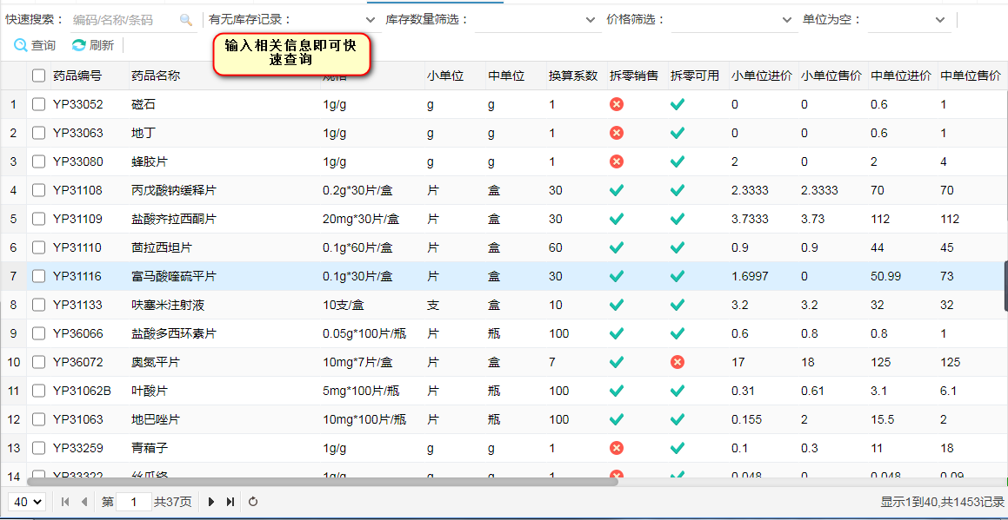Click 拆零可用 checkmark for 地丁 row
The height and width of the screenshot is (520, 1008).
[x=677, y=133]
